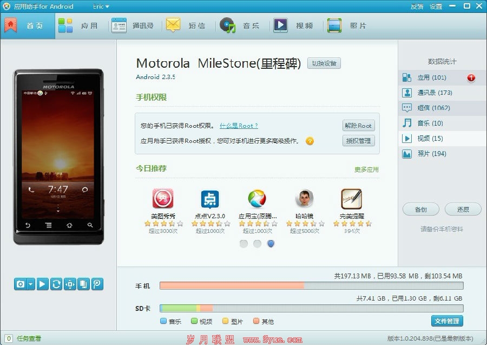Select the second recommendation page dot
487x345 pixels.
pos(257,244)
